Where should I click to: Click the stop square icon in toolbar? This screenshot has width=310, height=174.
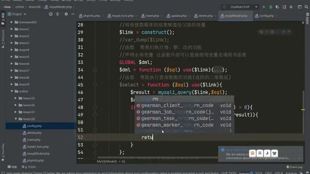coord(291,7)
